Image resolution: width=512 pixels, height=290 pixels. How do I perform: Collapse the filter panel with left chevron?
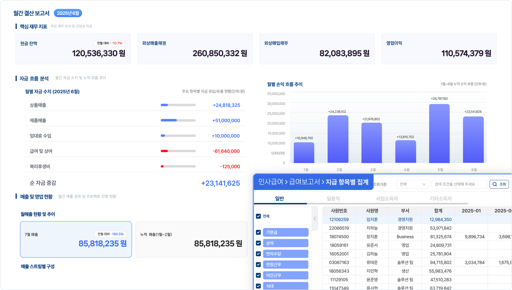click(x=315, y=219)
